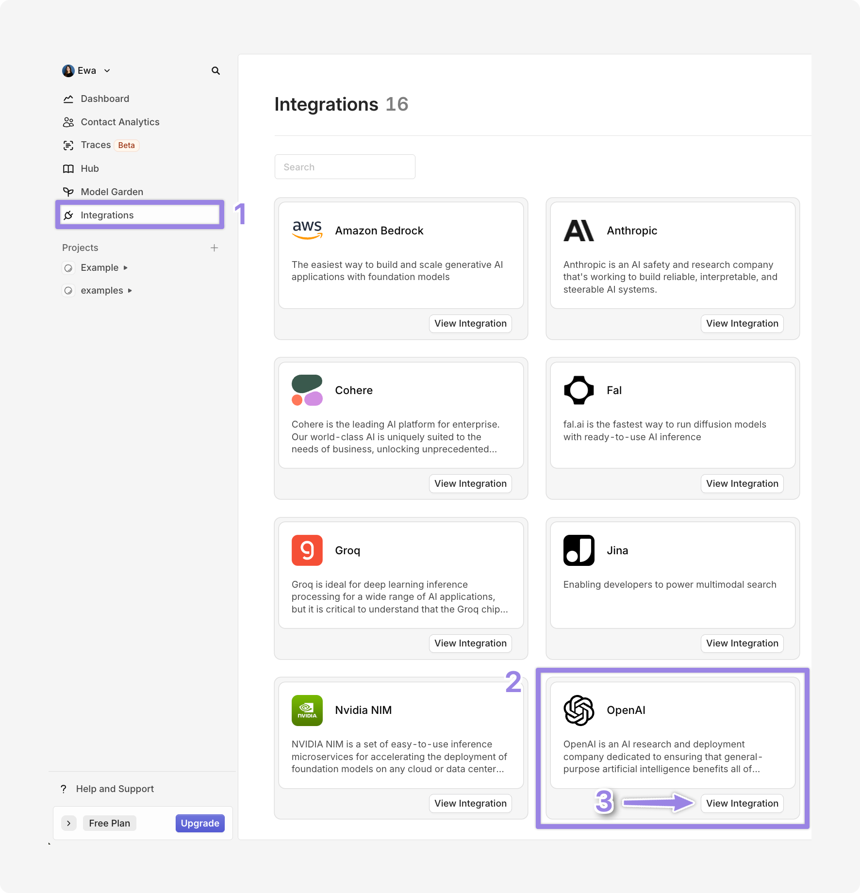View Integration for OpenAI

coord(742,804)
